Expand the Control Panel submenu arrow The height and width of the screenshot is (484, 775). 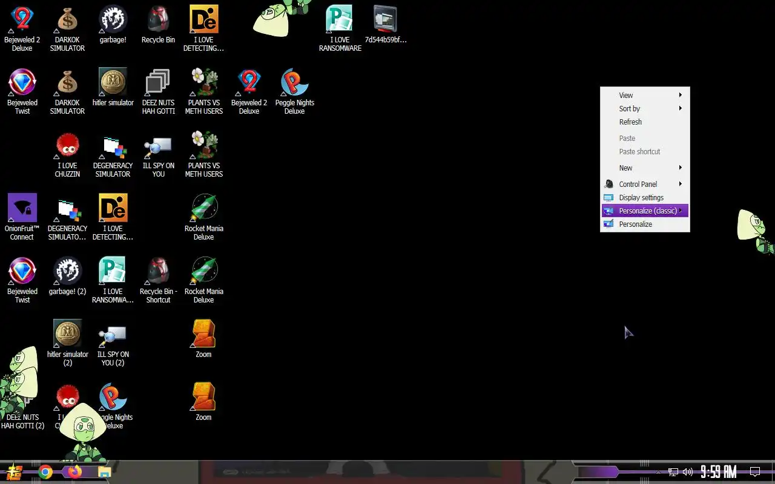pos(681,184)
